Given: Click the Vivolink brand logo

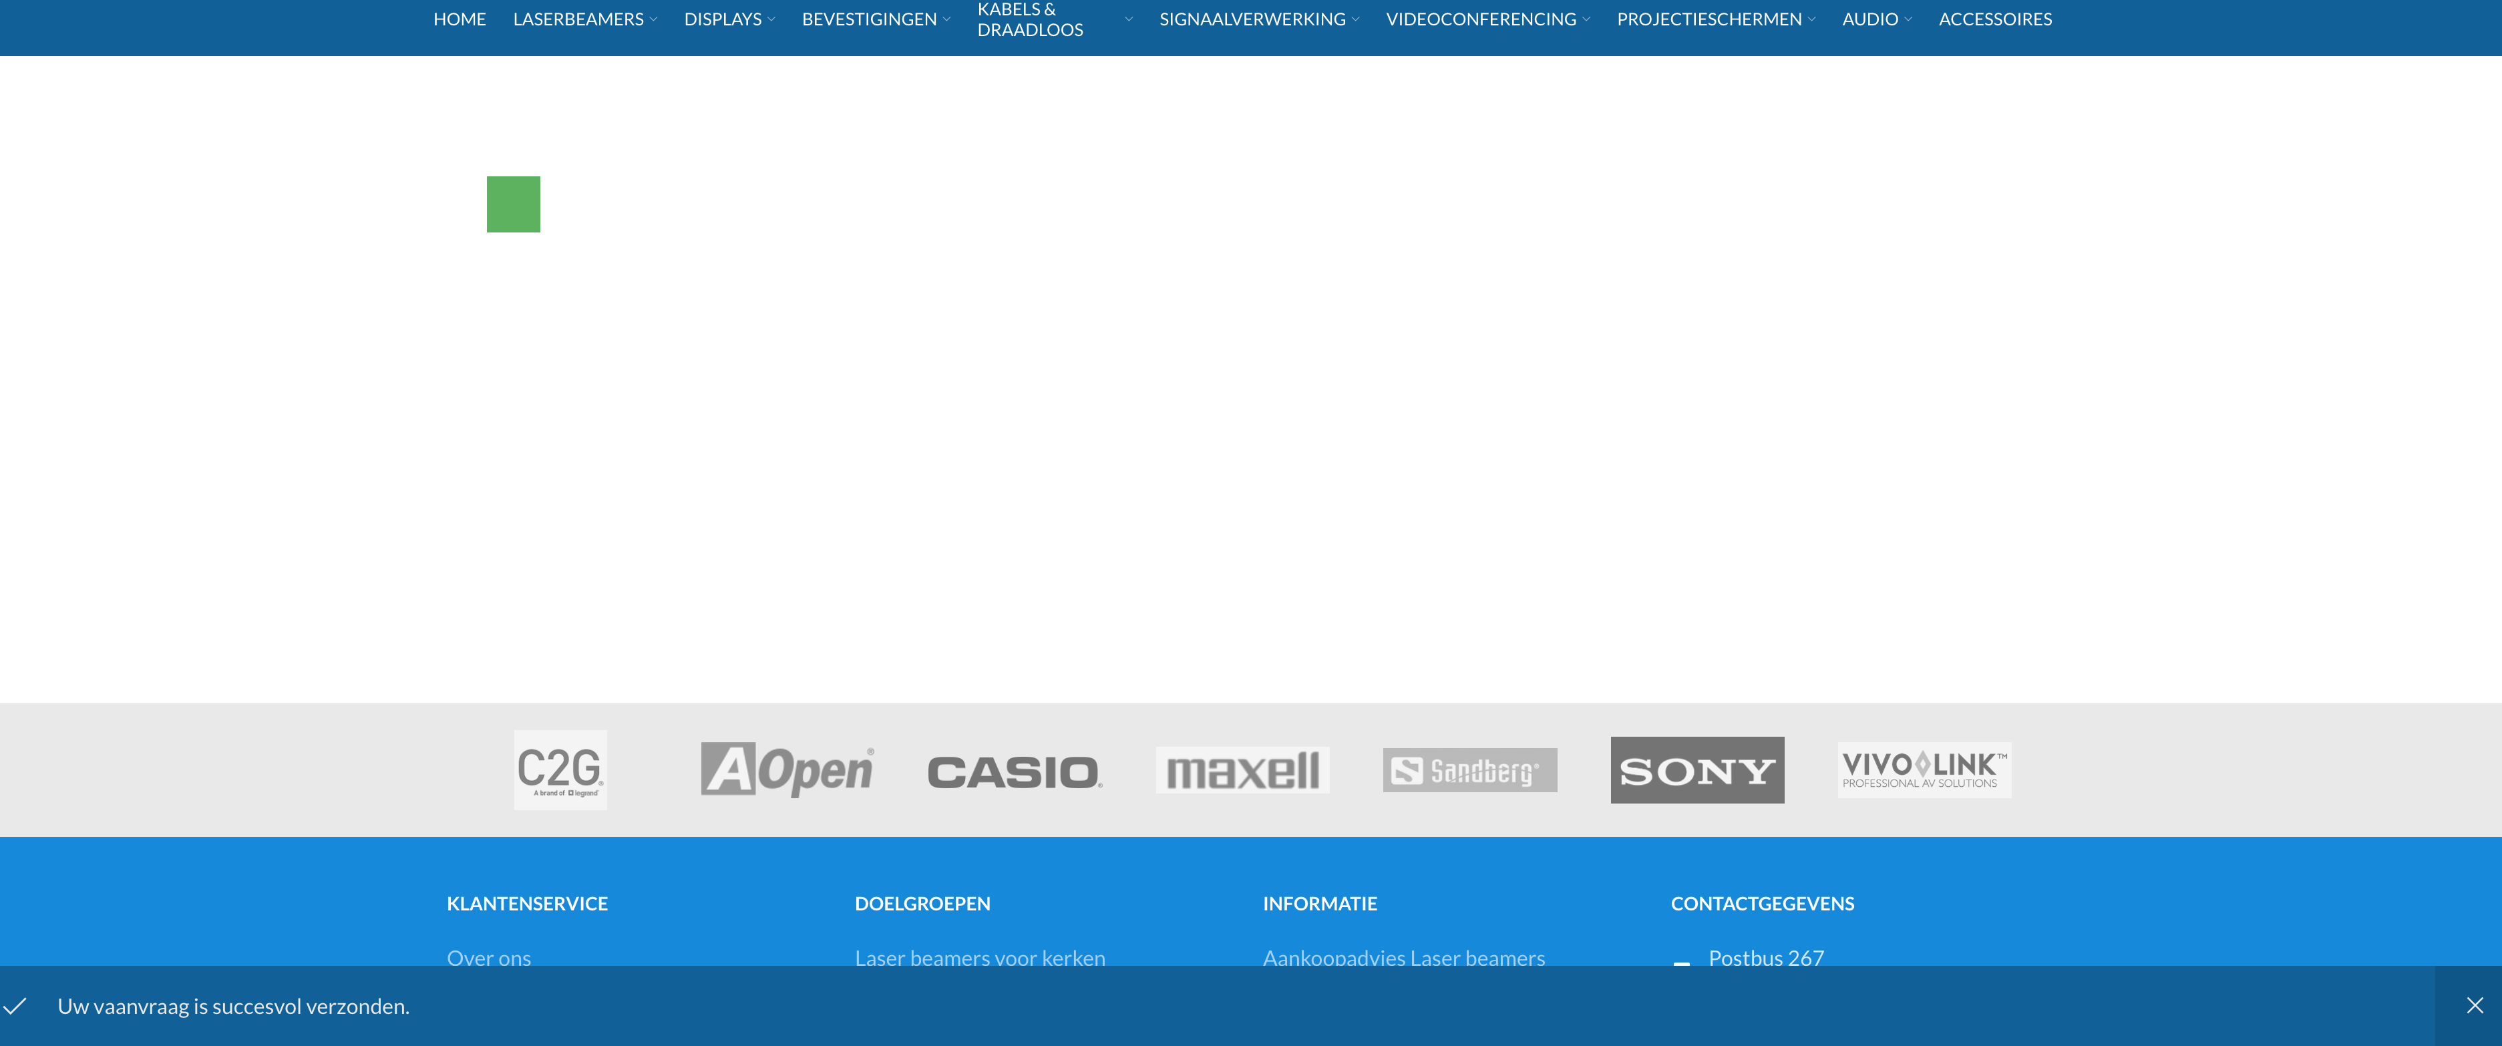Looking at the screenshot, I should coord(1923,770).
